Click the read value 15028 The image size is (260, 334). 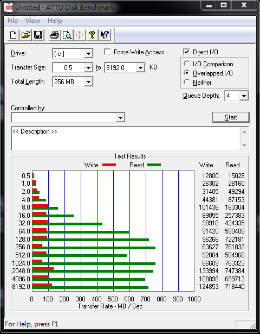click(x=236, y=176)
